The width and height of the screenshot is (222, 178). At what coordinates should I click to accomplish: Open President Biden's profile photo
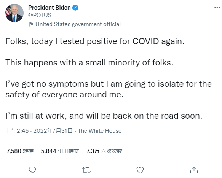pyautogui.click(x=14, y=13)
